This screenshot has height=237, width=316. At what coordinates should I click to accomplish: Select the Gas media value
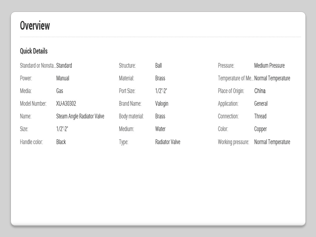[60, 91]
